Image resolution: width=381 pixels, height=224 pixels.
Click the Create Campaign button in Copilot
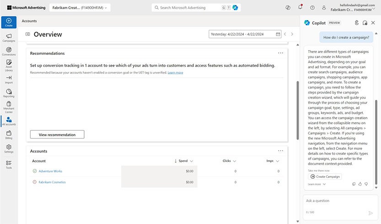click(x=325, y=176)
